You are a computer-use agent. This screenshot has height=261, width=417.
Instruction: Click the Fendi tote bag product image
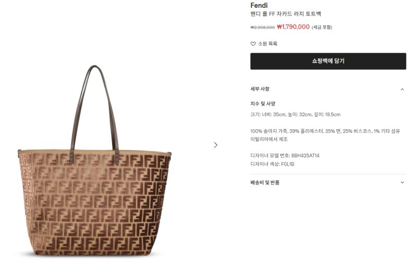pos(94,160)
